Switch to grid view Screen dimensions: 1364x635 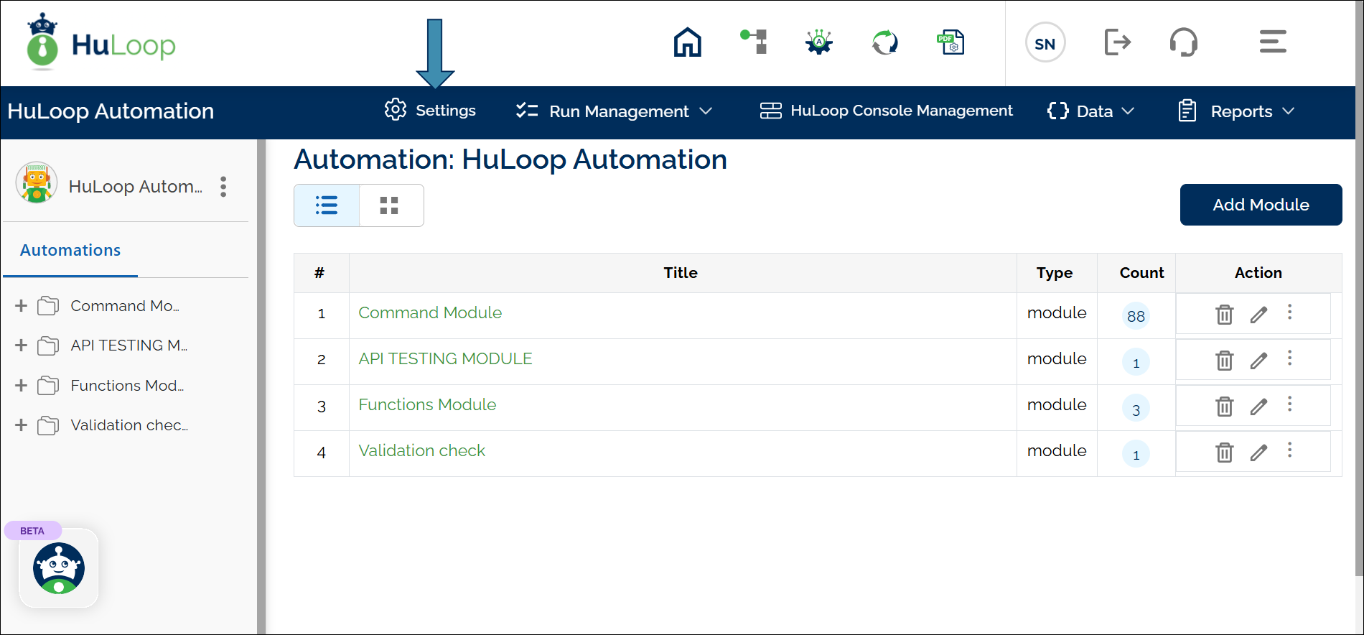(389, 205)
